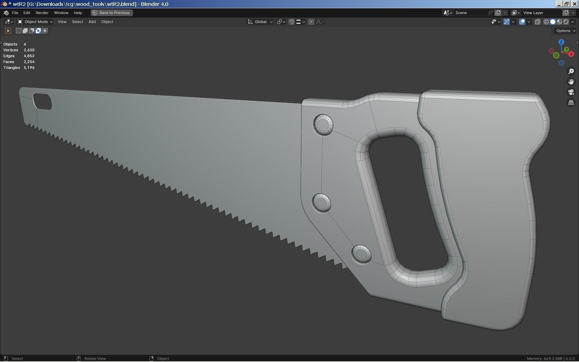The height and width of the screenshot is (362, 579).
Task: Toggle viewport overlays display
Action: click(522, 22)
